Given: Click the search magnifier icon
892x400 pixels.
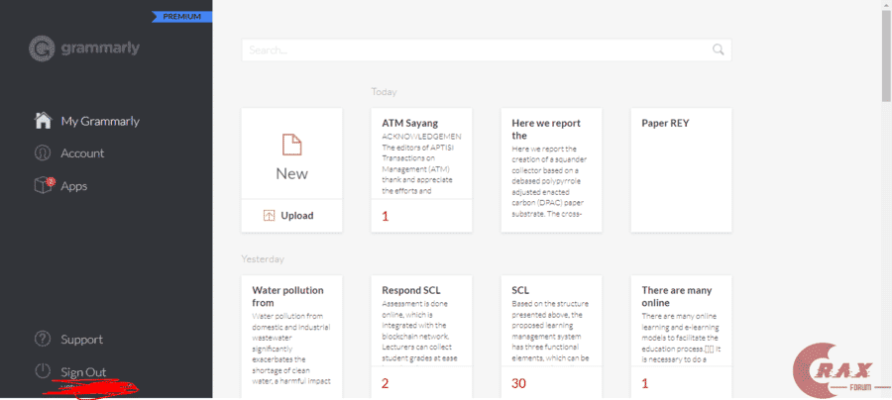Looking at the screenshot, I should point(719,50).
